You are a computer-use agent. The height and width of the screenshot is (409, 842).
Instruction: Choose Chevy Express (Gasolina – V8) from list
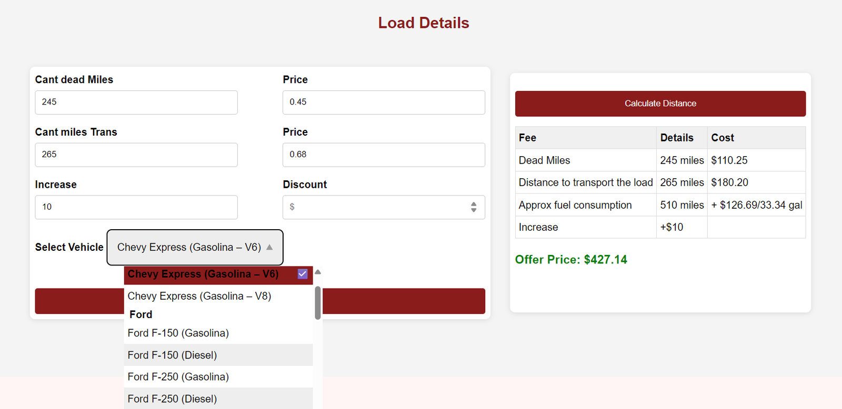199,296
